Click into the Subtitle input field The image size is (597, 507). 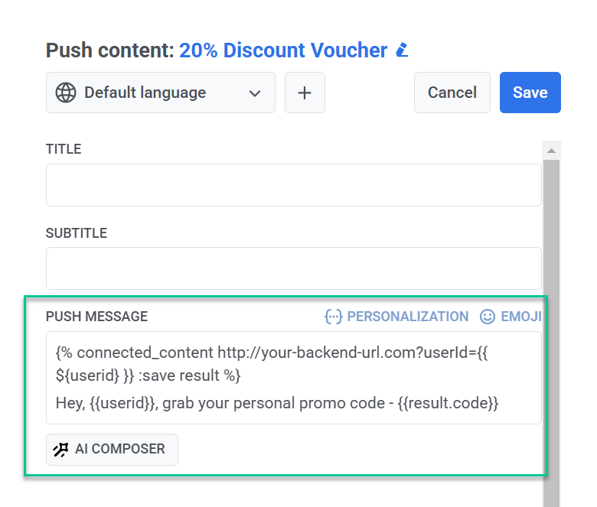[294, 268]
